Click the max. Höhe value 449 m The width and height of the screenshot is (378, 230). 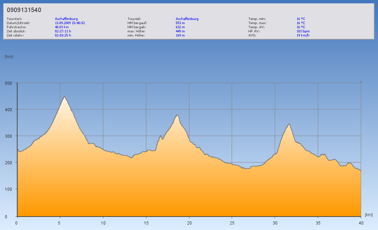click(x=180, y=31)
